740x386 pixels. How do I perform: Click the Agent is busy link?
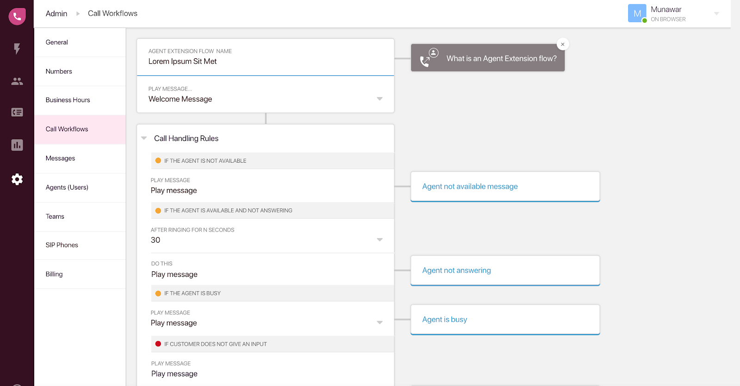point(444,319)
